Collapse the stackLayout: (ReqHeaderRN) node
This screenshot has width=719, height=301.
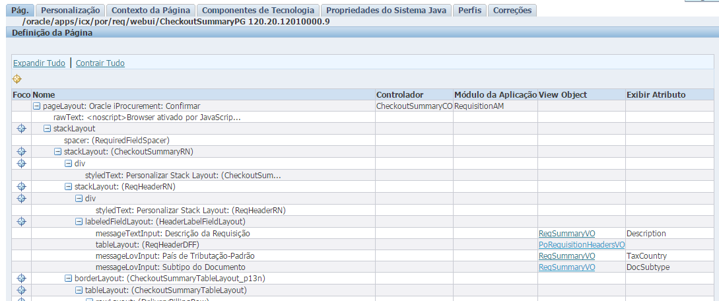[69, 187]
